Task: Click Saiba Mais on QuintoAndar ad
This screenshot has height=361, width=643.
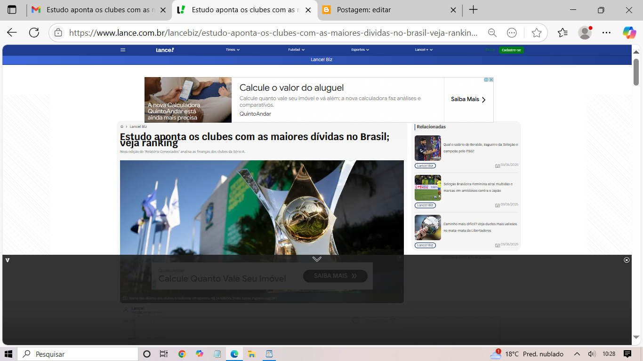Action: pyautogui.click(x=468, y=100)
